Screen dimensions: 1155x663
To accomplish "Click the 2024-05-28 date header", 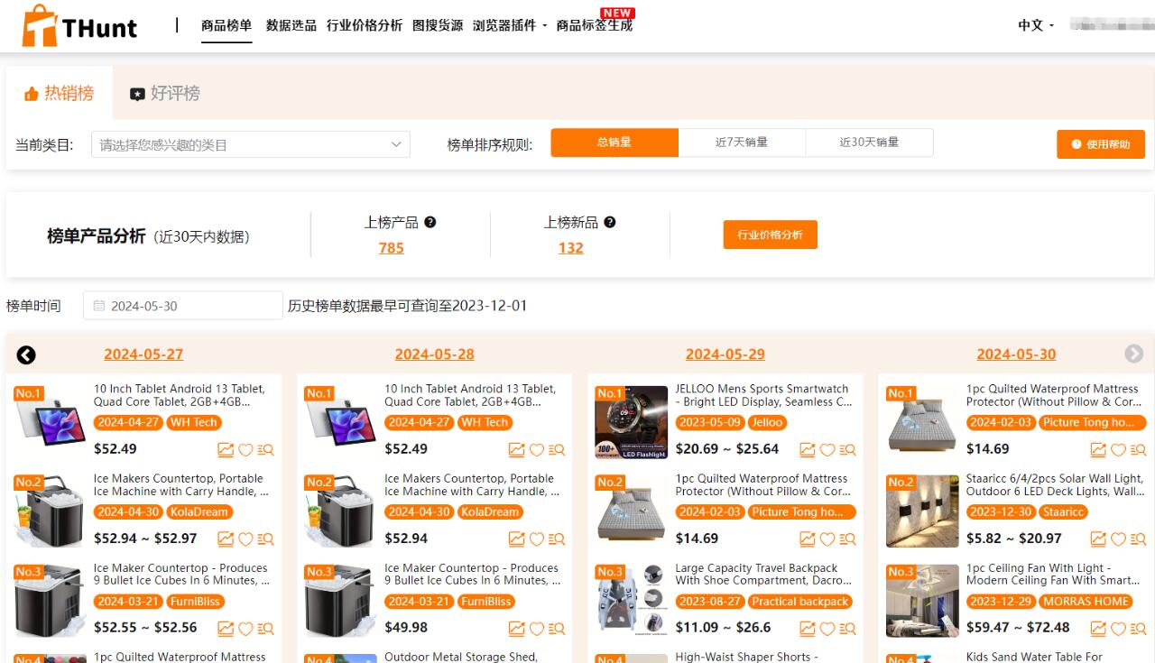I will tap(434, 355).
